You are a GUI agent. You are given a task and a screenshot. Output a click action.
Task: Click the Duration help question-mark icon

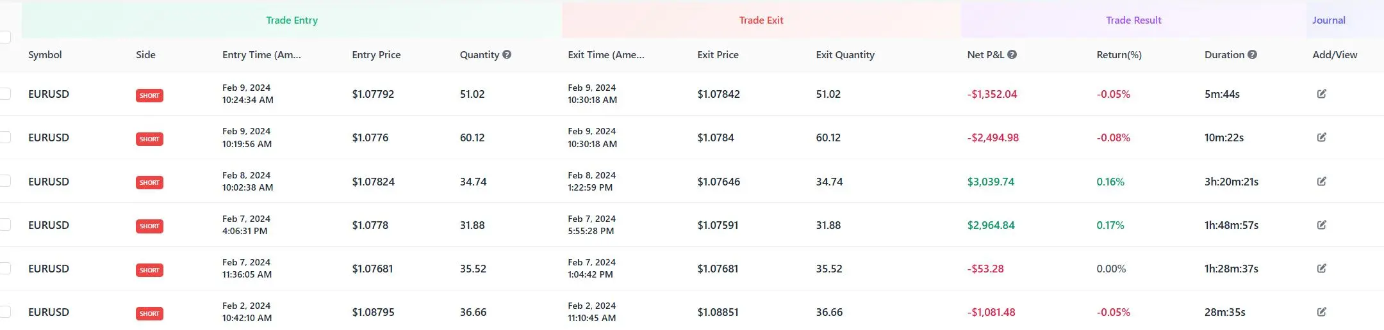[x=1252, y=54]
